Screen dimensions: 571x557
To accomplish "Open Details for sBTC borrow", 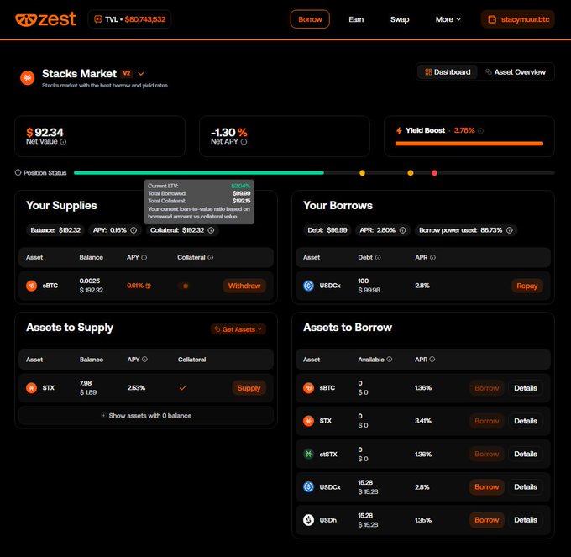I will point(526,388).
